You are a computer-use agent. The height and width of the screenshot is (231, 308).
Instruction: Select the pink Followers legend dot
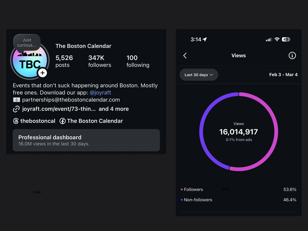pyautogui.click(x=182, y=189)
